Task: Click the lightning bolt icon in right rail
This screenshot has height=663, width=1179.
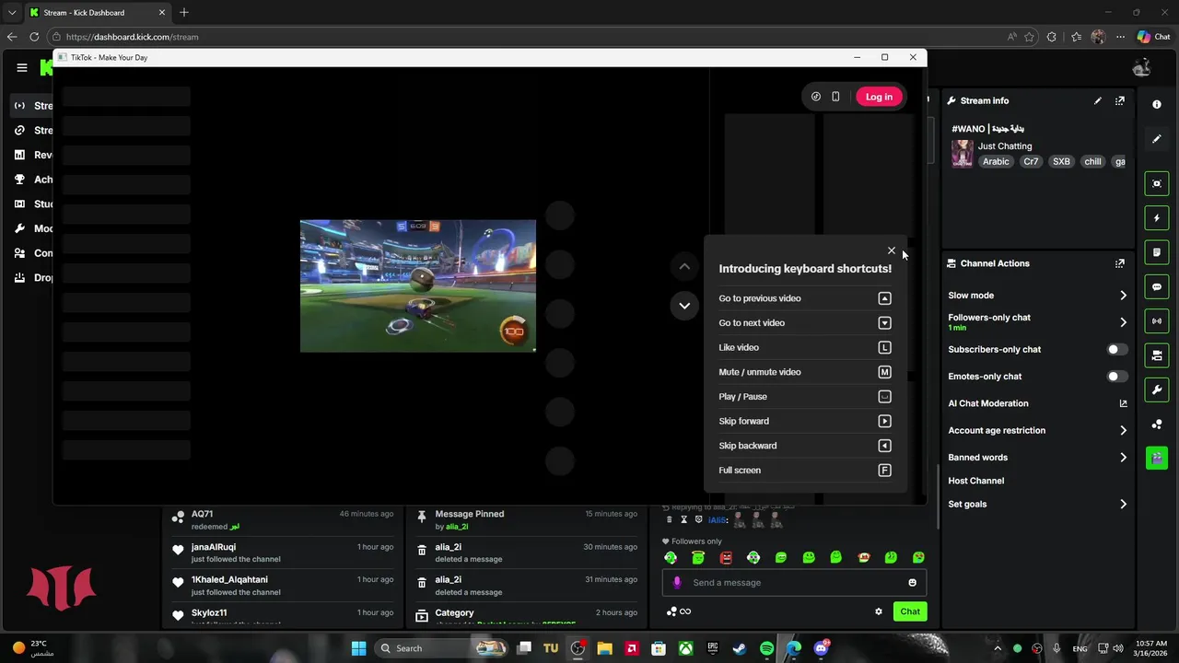Action: [1157, 218]
